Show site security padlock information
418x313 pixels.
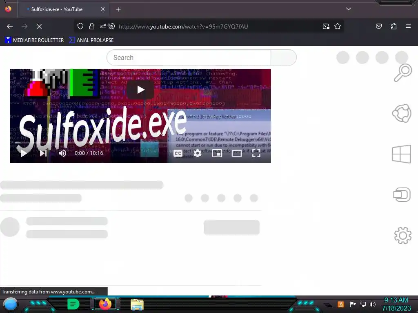click(92, 26)
